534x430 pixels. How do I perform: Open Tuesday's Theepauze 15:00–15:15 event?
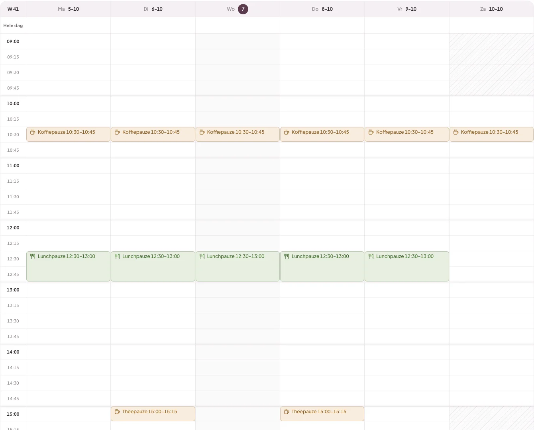[153, 414]
